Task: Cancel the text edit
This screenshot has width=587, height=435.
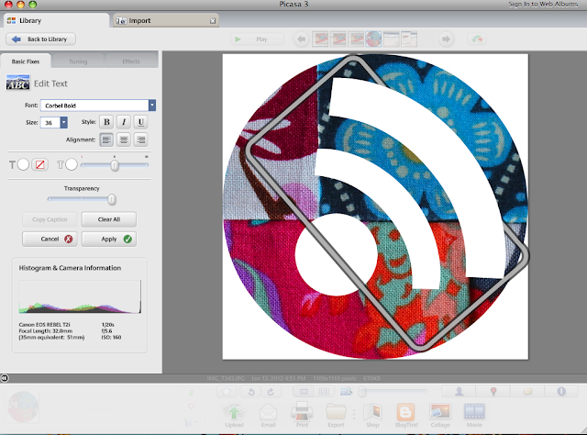Action: pos(50,239)
